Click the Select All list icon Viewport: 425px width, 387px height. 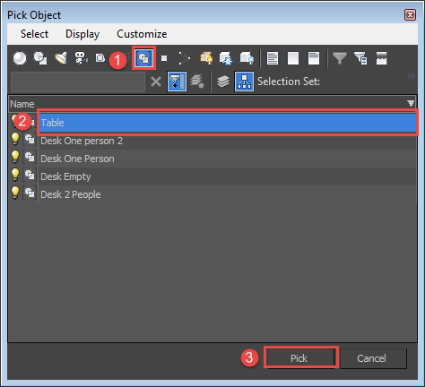[273, 58]
